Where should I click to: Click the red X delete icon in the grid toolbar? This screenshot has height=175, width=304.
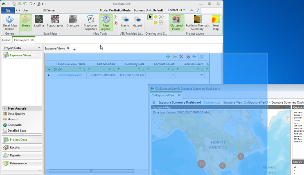pyautogui.click(x=181, y=57)
